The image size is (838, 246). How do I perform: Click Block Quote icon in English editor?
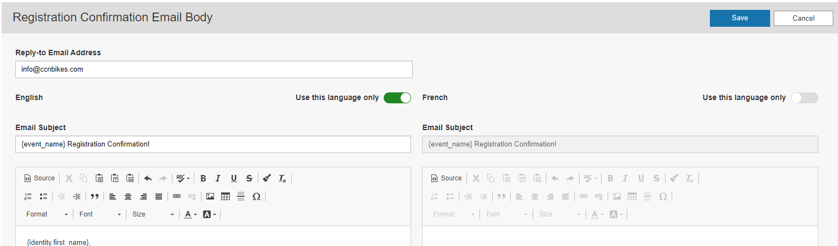(x=95, y=196)
